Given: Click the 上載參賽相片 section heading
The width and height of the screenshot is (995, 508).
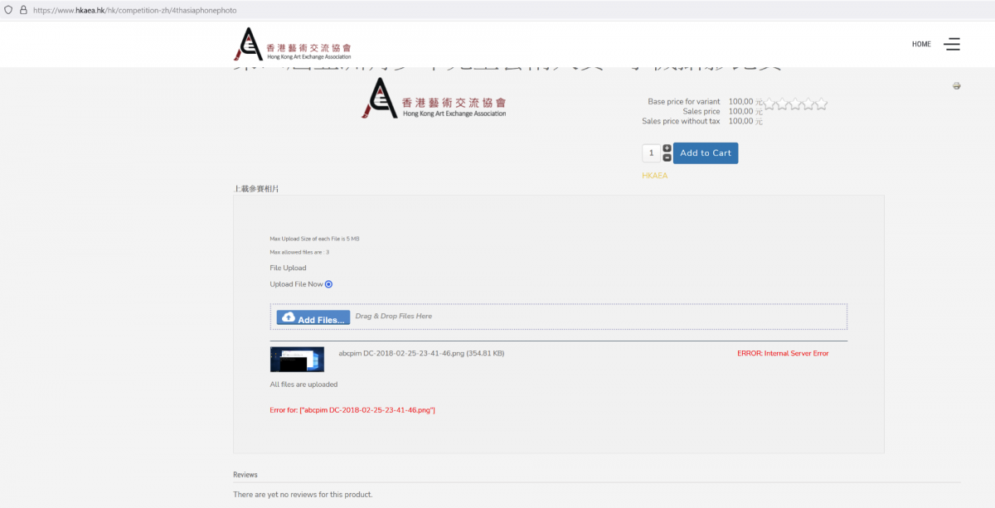Looking at the screenshot, I should click(x=256, y=189).
